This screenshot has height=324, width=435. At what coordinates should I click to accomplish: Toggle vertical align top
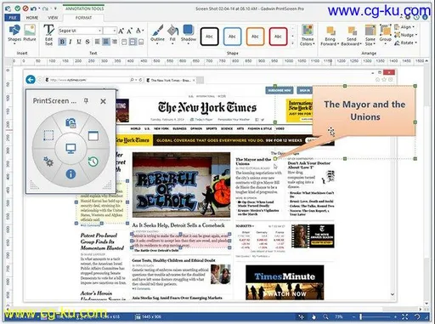124,42
